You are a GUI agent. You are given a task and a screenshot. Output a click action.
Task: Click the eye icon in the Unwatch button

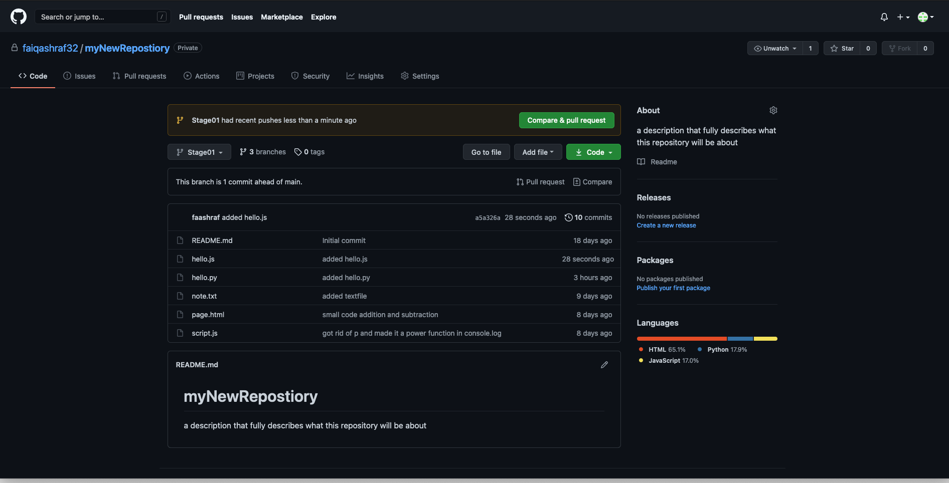(x=757, y=49)
